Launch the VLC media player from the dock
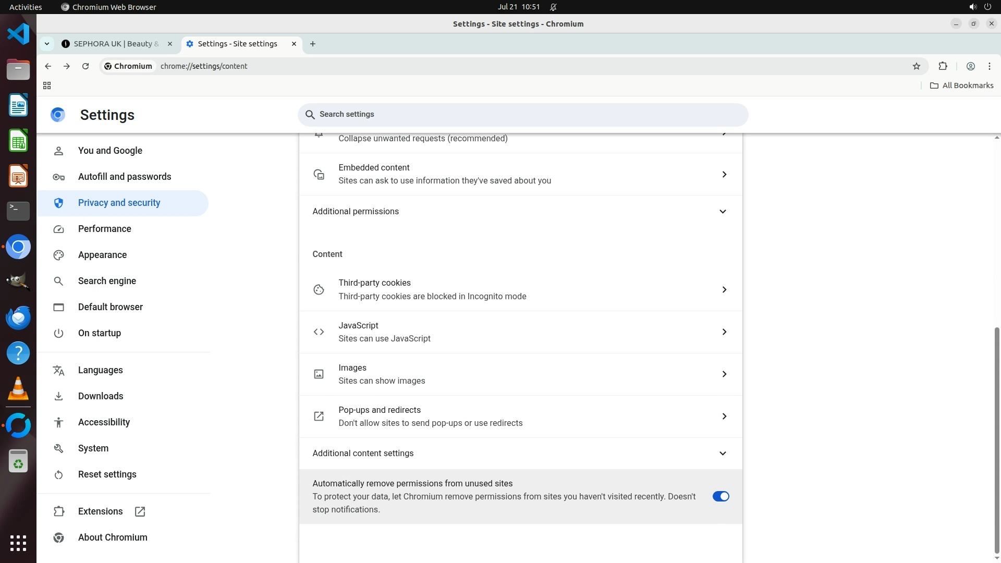The width and height of the screenshot is (1001, 563). [x=18, y=389]
